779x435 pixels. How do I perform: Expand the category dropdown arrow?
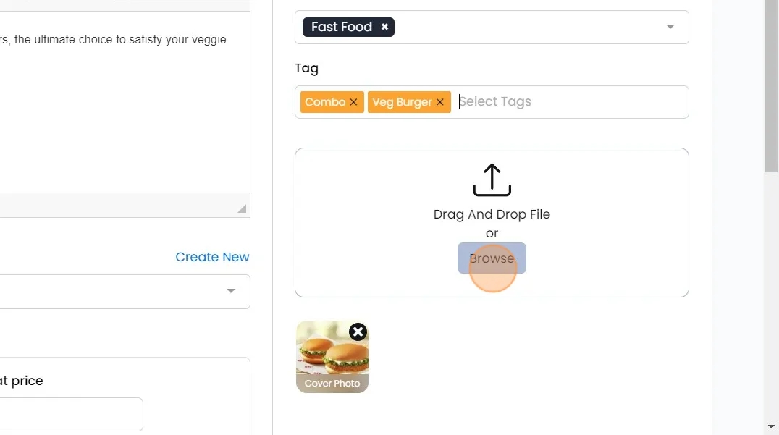pyautogui.click(x=670, y=27)
